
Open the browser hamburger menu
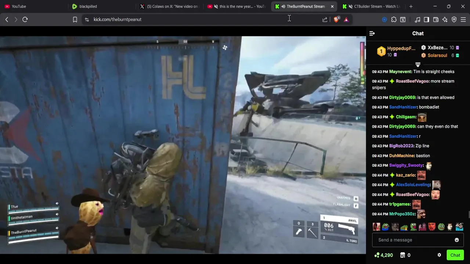(x=463, y=19)
